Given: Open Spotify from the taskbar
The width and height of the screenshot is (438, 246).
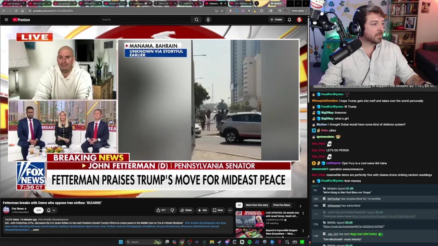Looking at the screenshot, I should tap(249, 242).
